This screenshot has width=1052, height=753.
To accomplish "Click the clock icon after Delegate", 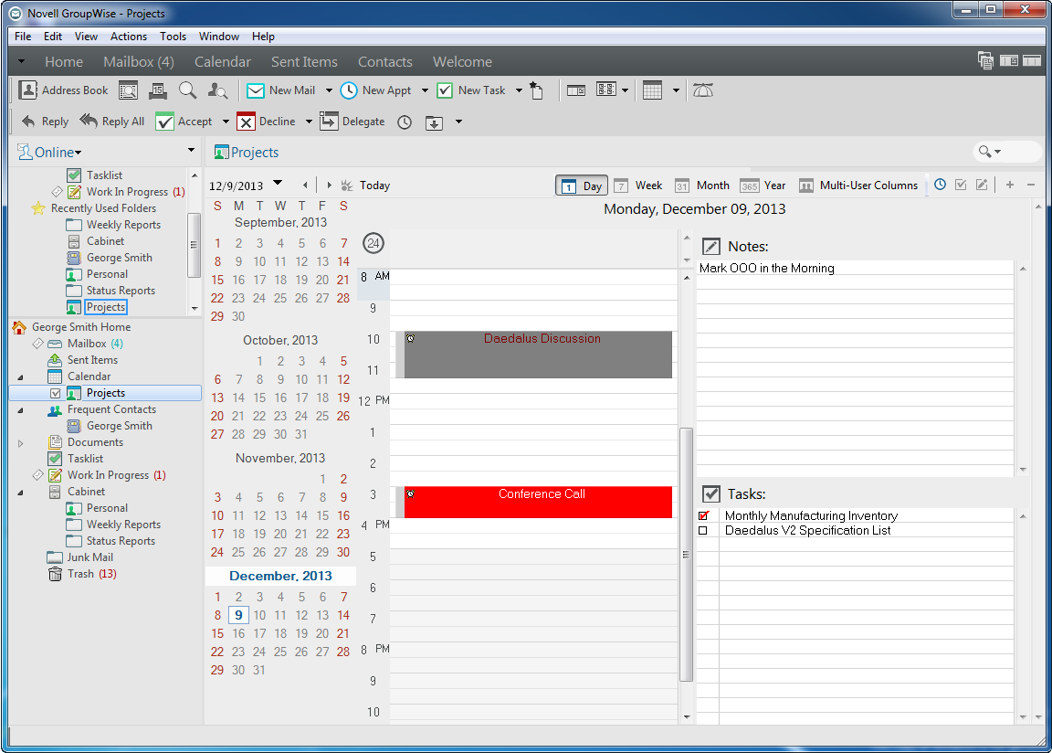I will [x=405, y=122].
